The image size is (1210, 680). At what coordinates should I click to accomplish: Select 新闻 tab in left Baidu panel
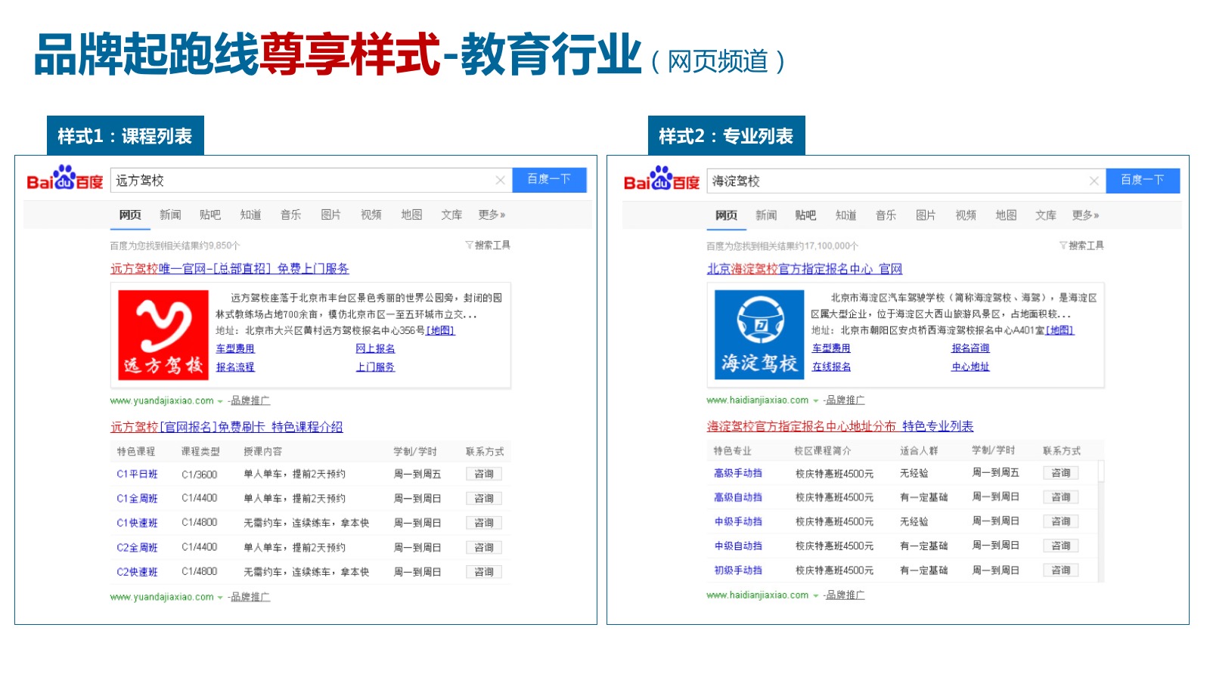(170, 215)
